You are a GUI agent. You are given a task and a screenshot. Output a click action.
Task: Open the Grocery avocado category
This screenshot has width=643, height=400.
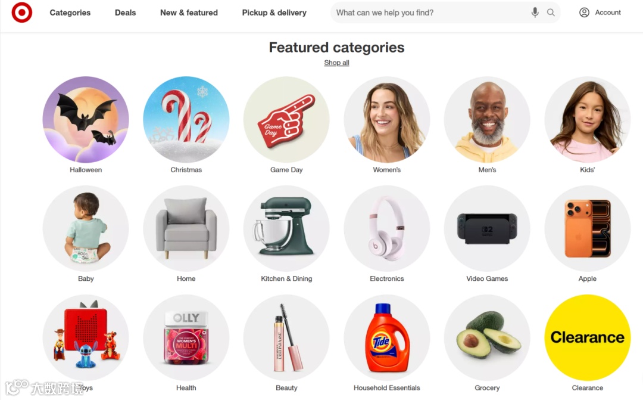point(487,337)
